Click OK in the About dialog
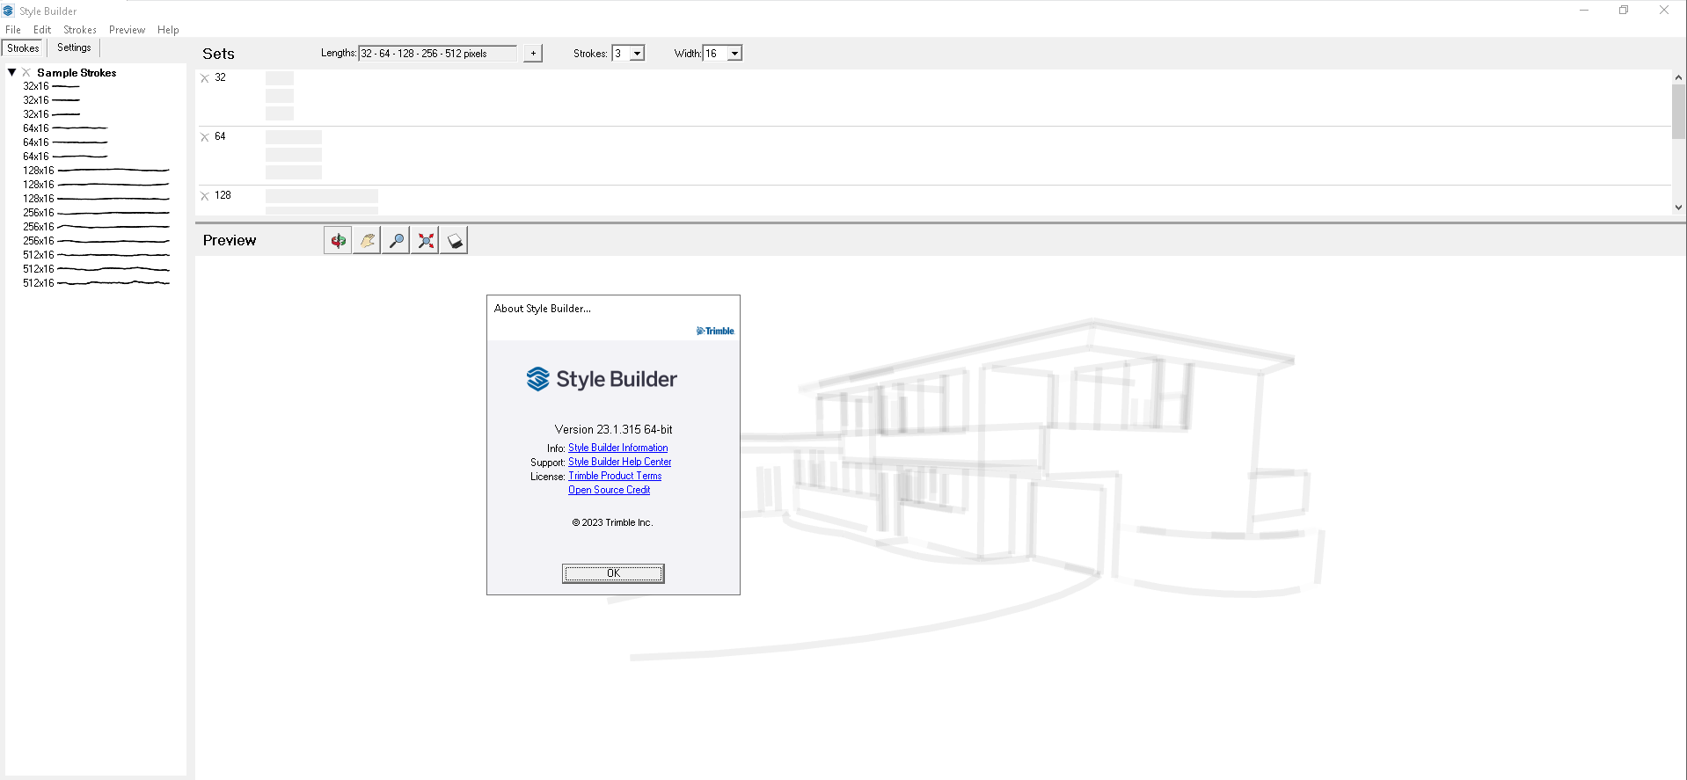 (x=613, y=573)
